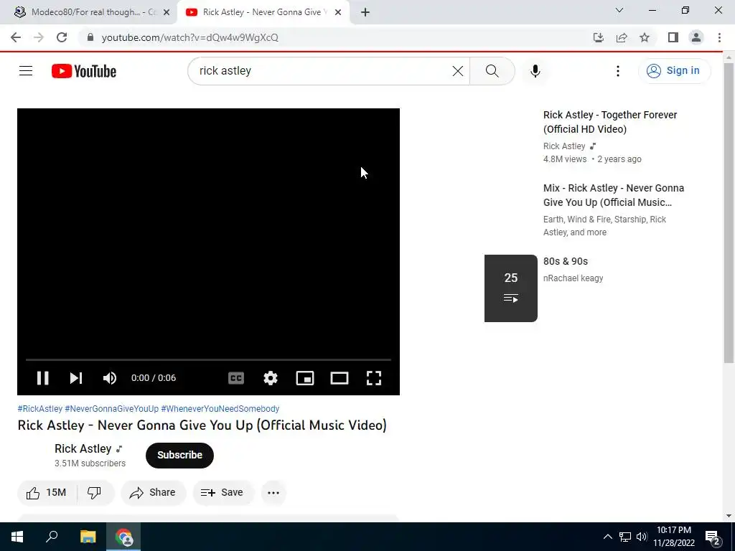Mute the video volume icon
Image resolution: width=735 pixels, height=551 pixels.
[110, 378]
